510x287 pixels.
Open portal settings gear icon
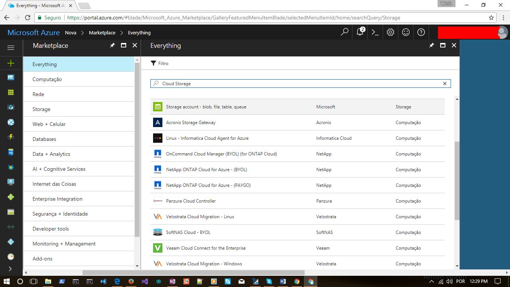coord(391,32)
